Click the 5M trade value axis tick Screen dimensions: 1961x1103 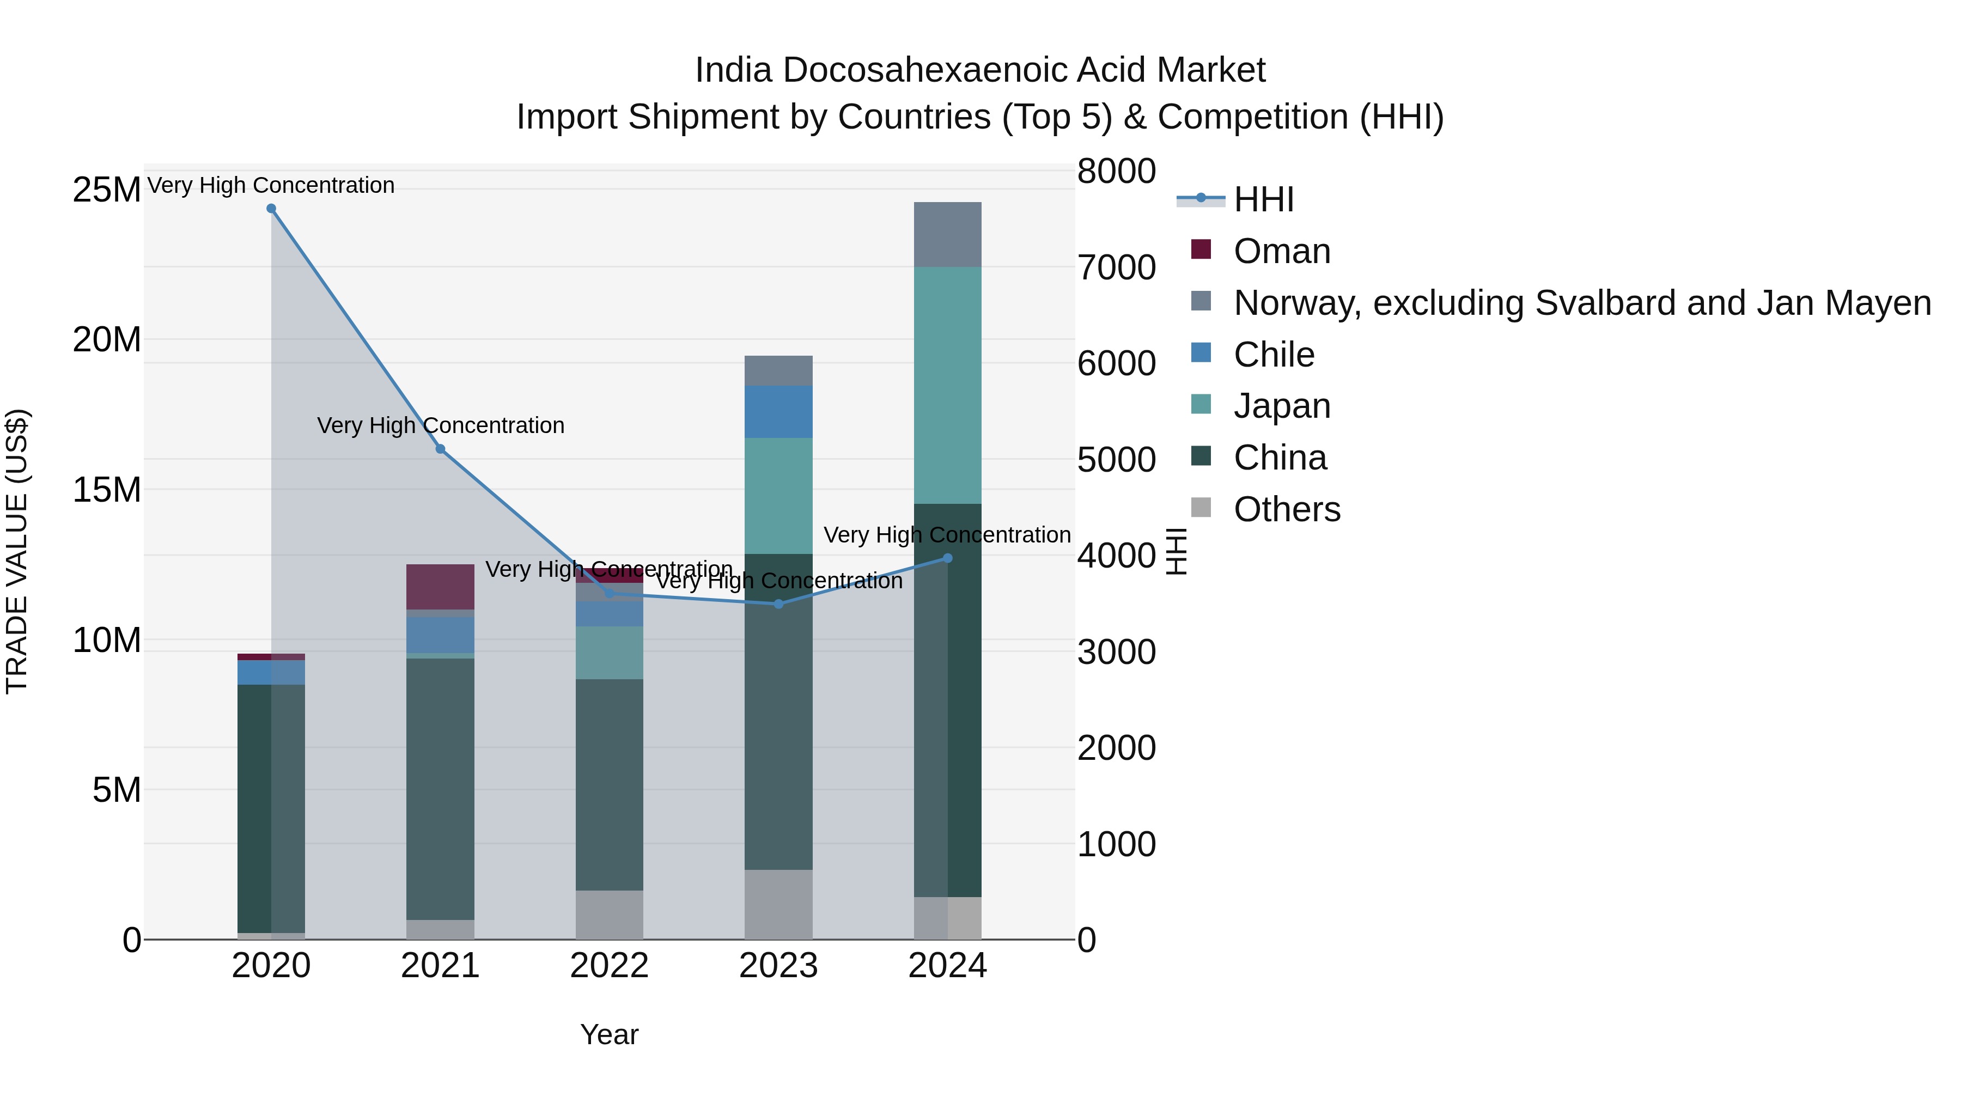(117, 790)
